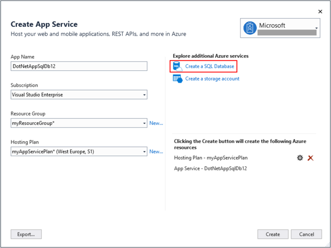Expand the Hosting Plan dropdown

pos(144,151)
